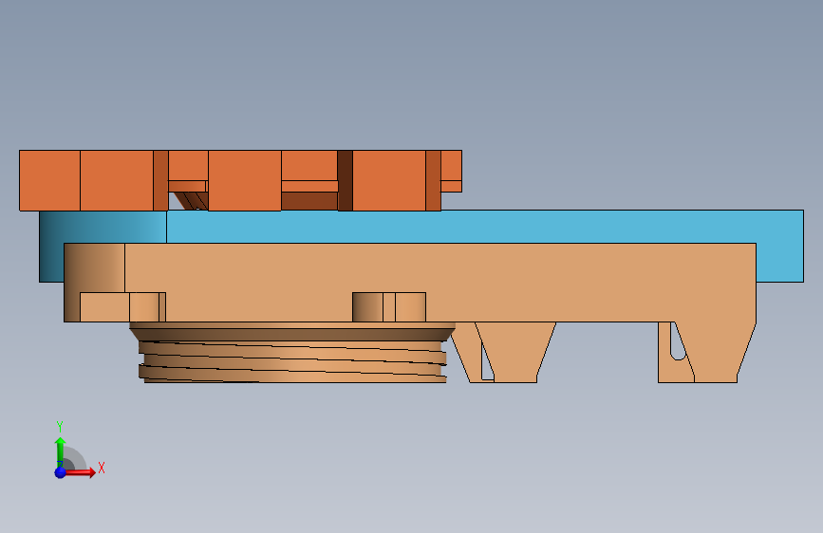
Task: Click the green Y axis arrow
Action: pos(61,451)
